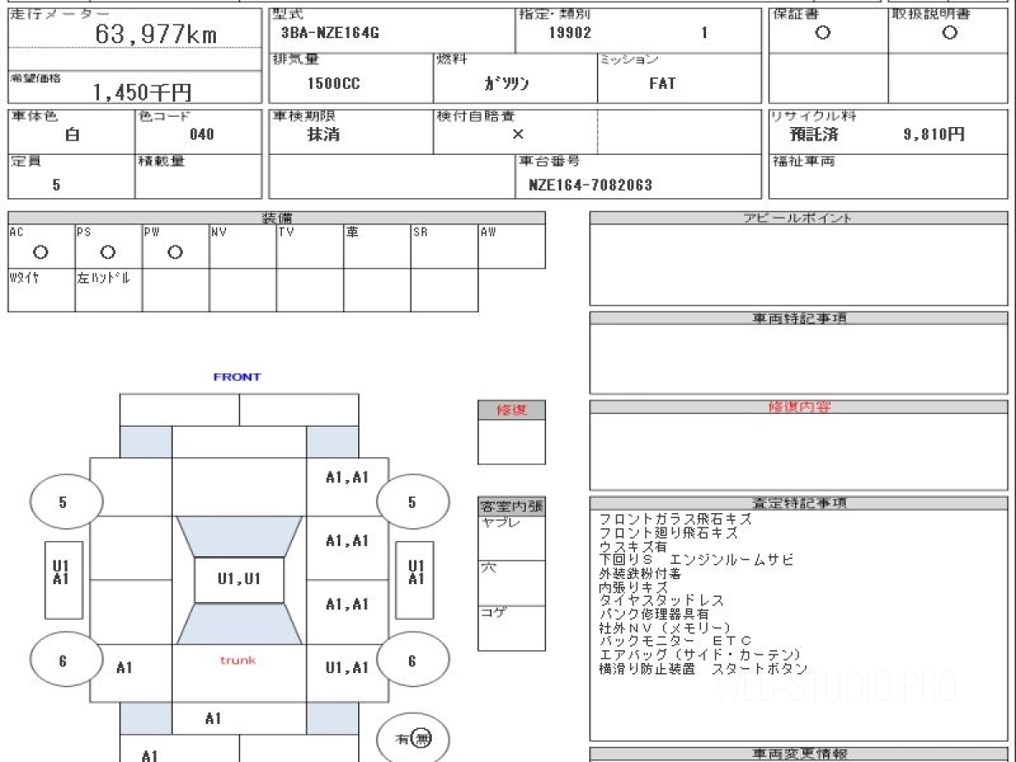Select the 装備 table header
This screenshot has width=1016, height=762.
[x=277, y=218]
